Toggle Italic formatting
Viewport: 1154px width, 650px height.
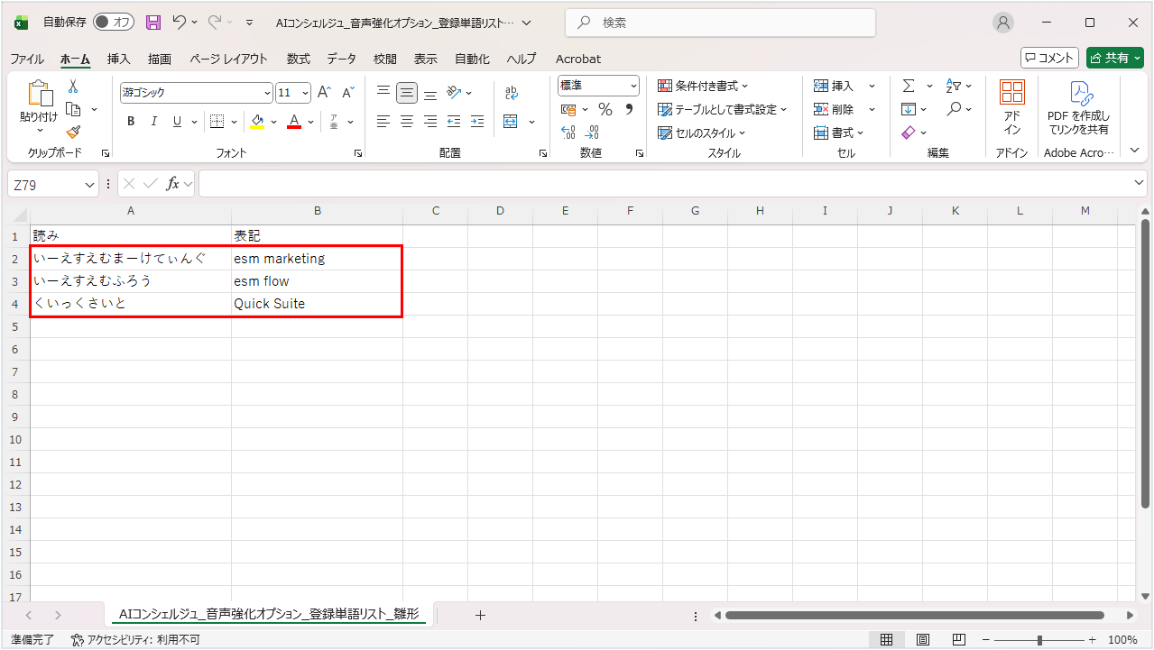pyautogui.click(x=154, y=122)
